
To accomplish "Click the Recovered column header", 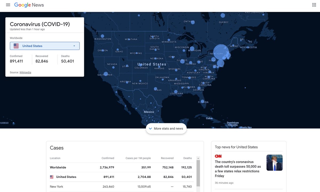I will [x=167, y=158].
